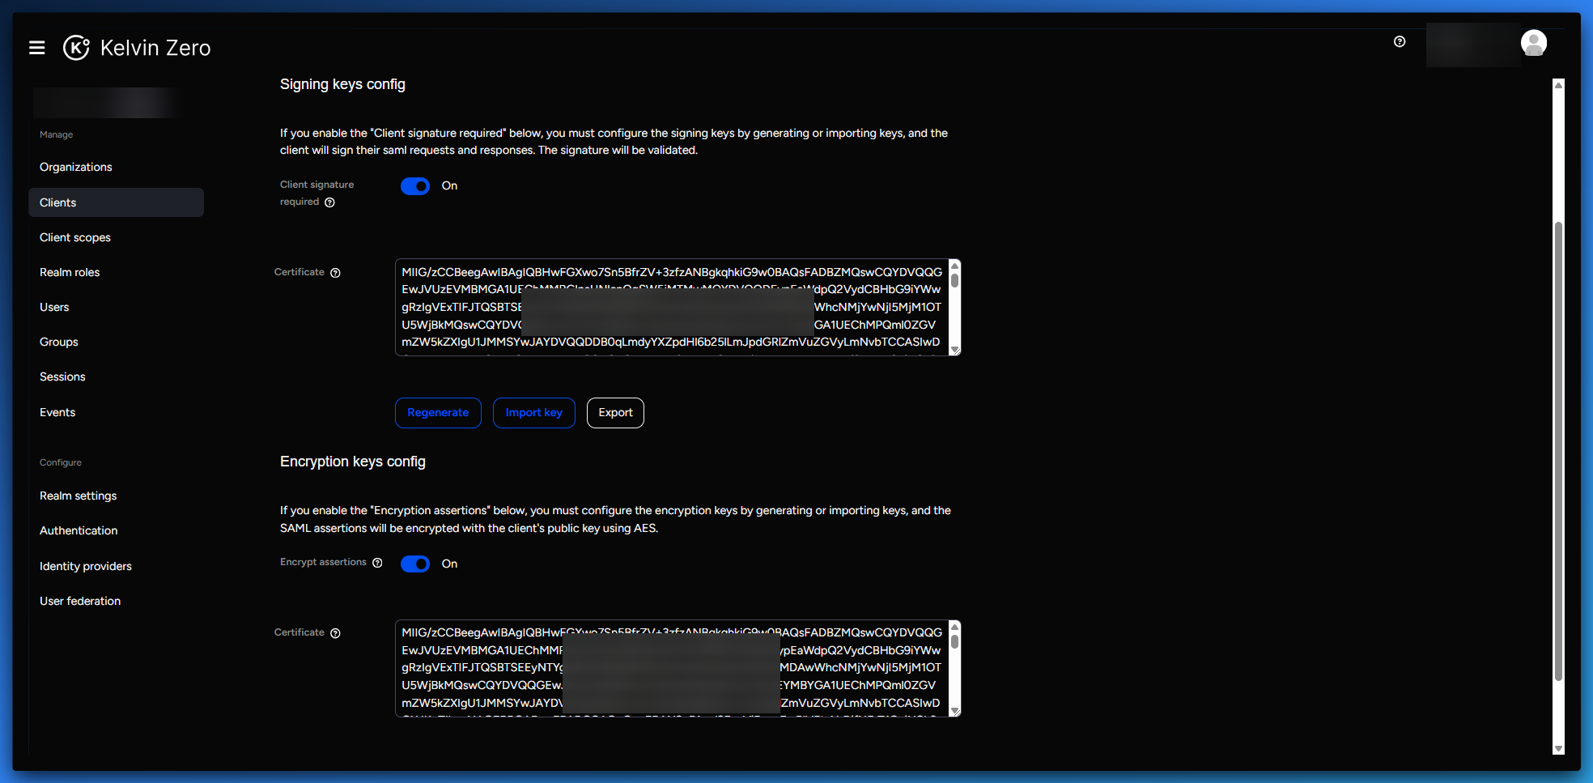This screenshot has height=783, width=1593.
Task: Click the Regenerate button
Action: tap(438, 413)
